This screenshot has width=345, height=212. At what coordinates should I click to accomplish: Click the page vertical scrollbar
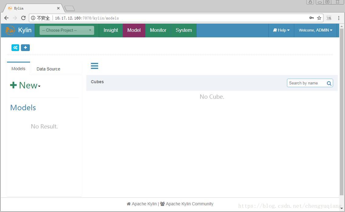pos(341,112)
